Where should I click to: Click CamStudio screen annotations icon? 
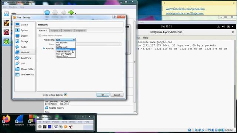[x=61, y=127]
